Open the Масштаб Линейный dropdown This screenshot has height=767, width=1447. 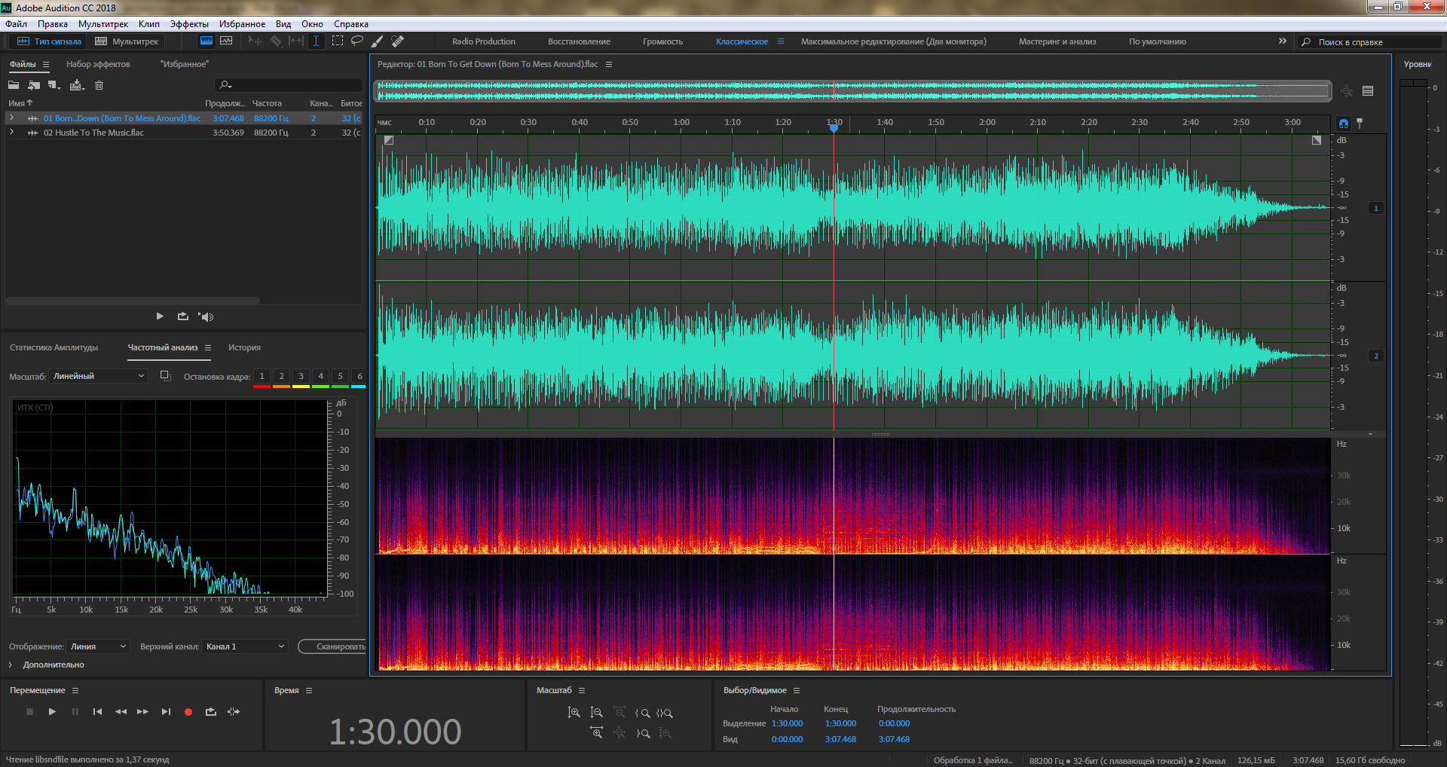99,376
